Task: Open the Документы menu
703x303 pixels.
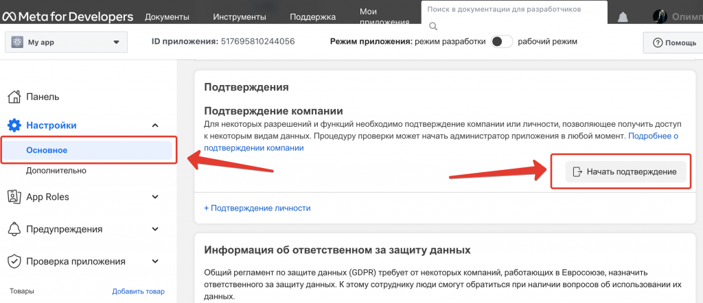Action: pyautogui.click(x=167, y=17)
